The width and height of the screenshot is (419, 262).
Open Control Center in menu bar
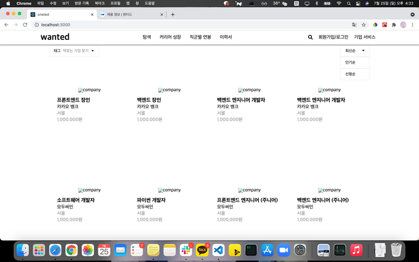click(358, 3)
